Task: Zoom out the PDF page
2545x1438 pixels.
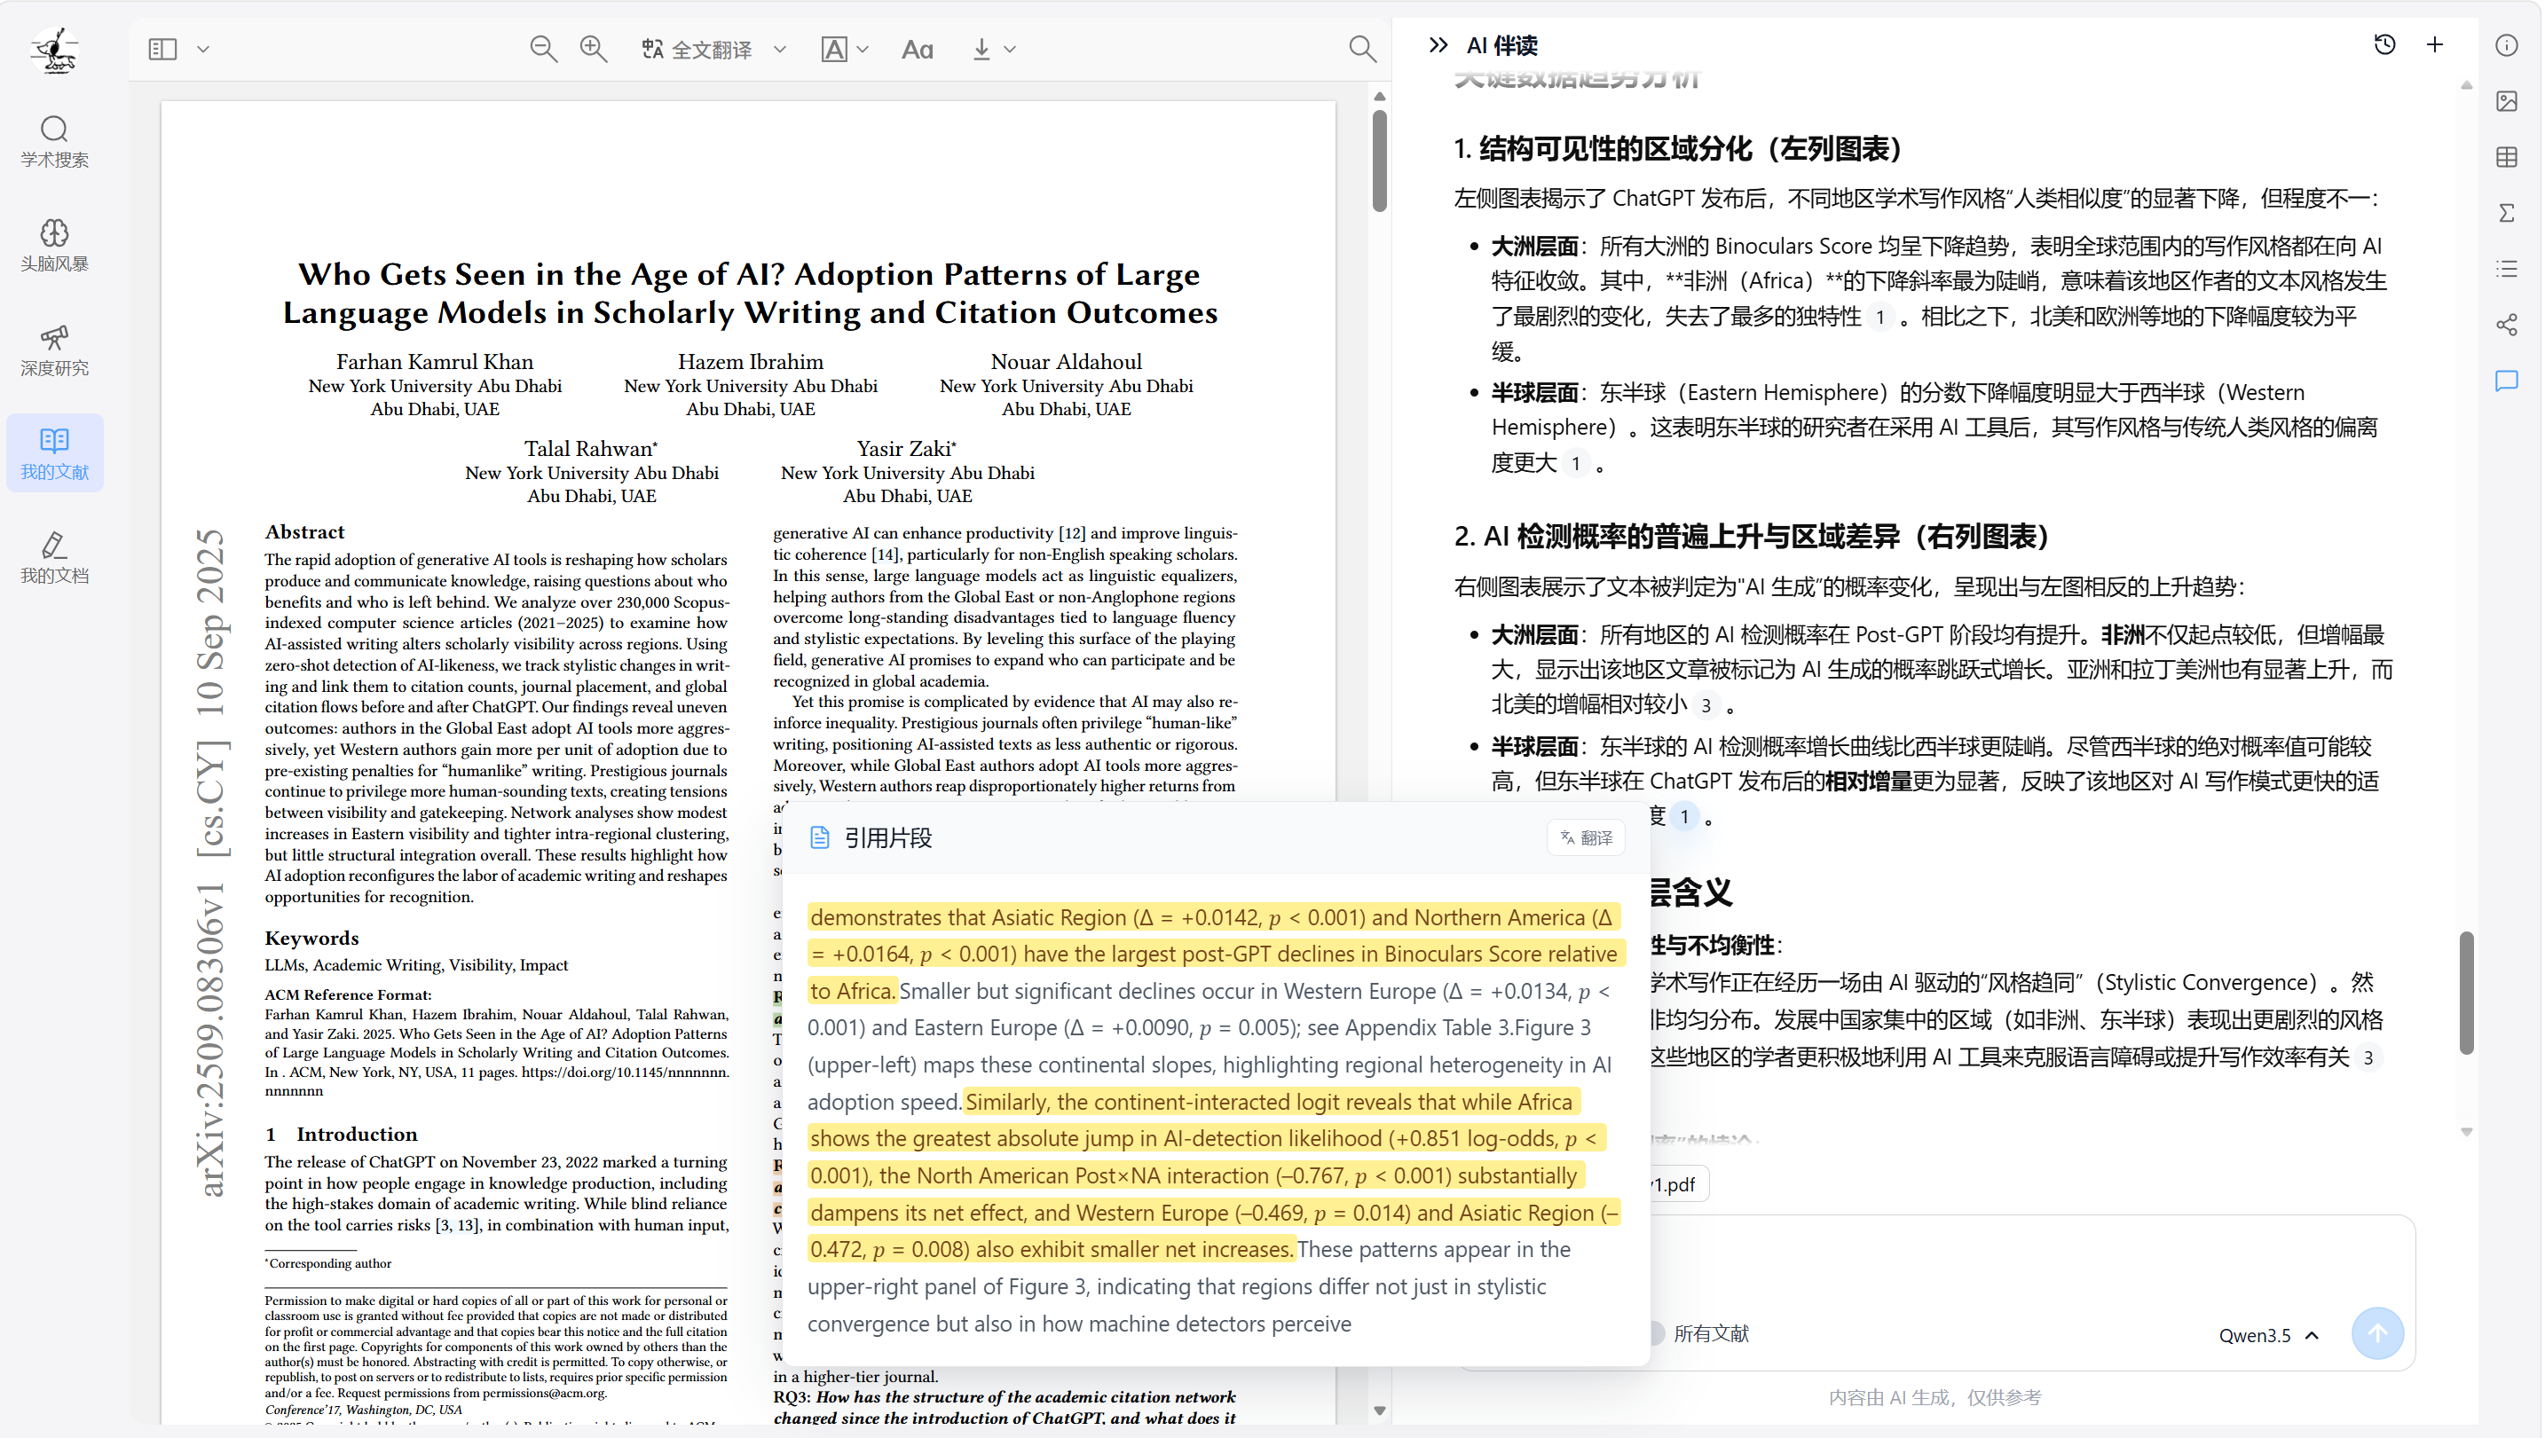Action: [543, 49]
